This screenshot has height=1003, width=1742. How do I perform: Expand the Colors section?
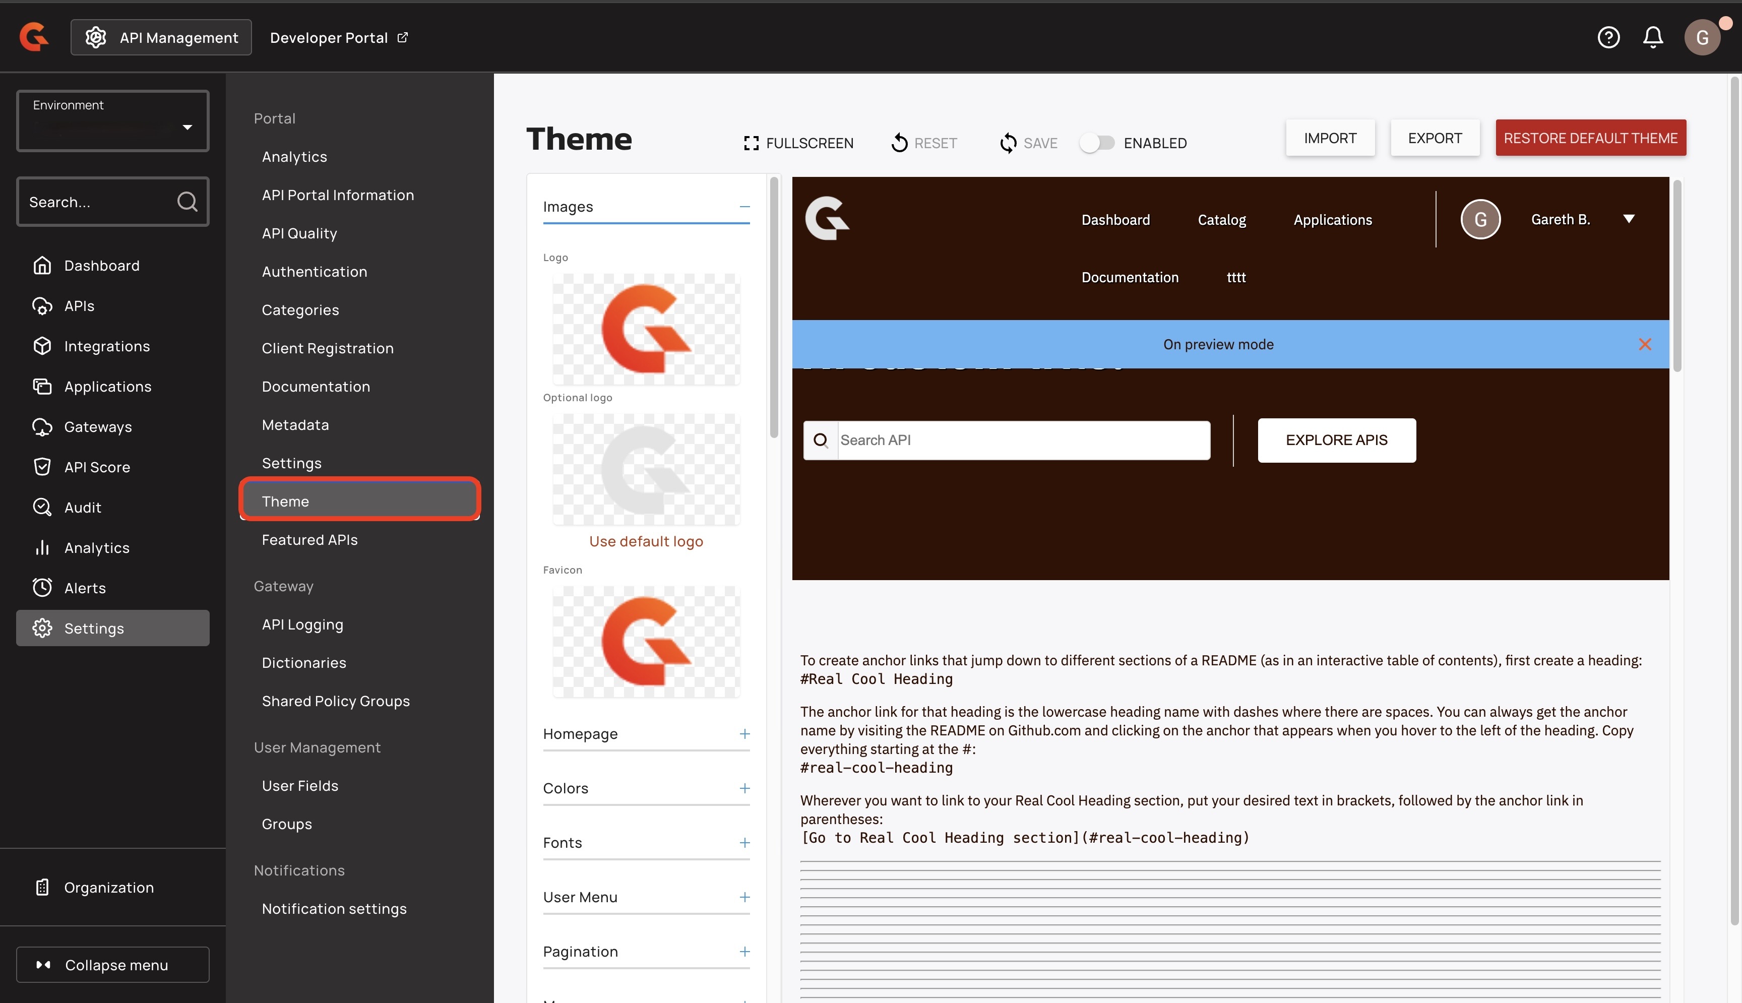744,788
